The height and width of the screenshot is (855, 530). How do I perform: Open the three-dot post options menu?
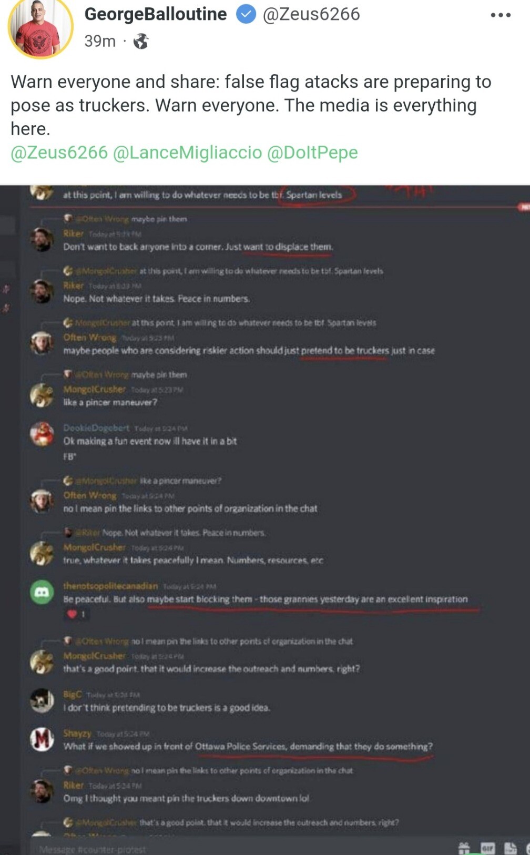click(500, 15)
